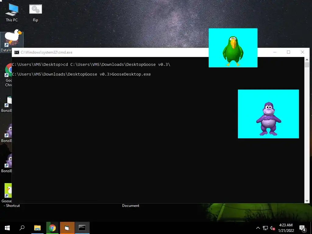Open File Explorer from the taskbar
The height and width of the screenshot is (234, 312).
(x=37, y=228)
